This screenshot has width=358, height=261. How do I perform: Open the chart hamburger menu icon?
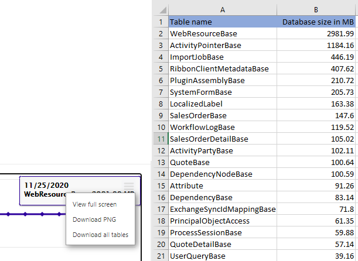(129, 186)
